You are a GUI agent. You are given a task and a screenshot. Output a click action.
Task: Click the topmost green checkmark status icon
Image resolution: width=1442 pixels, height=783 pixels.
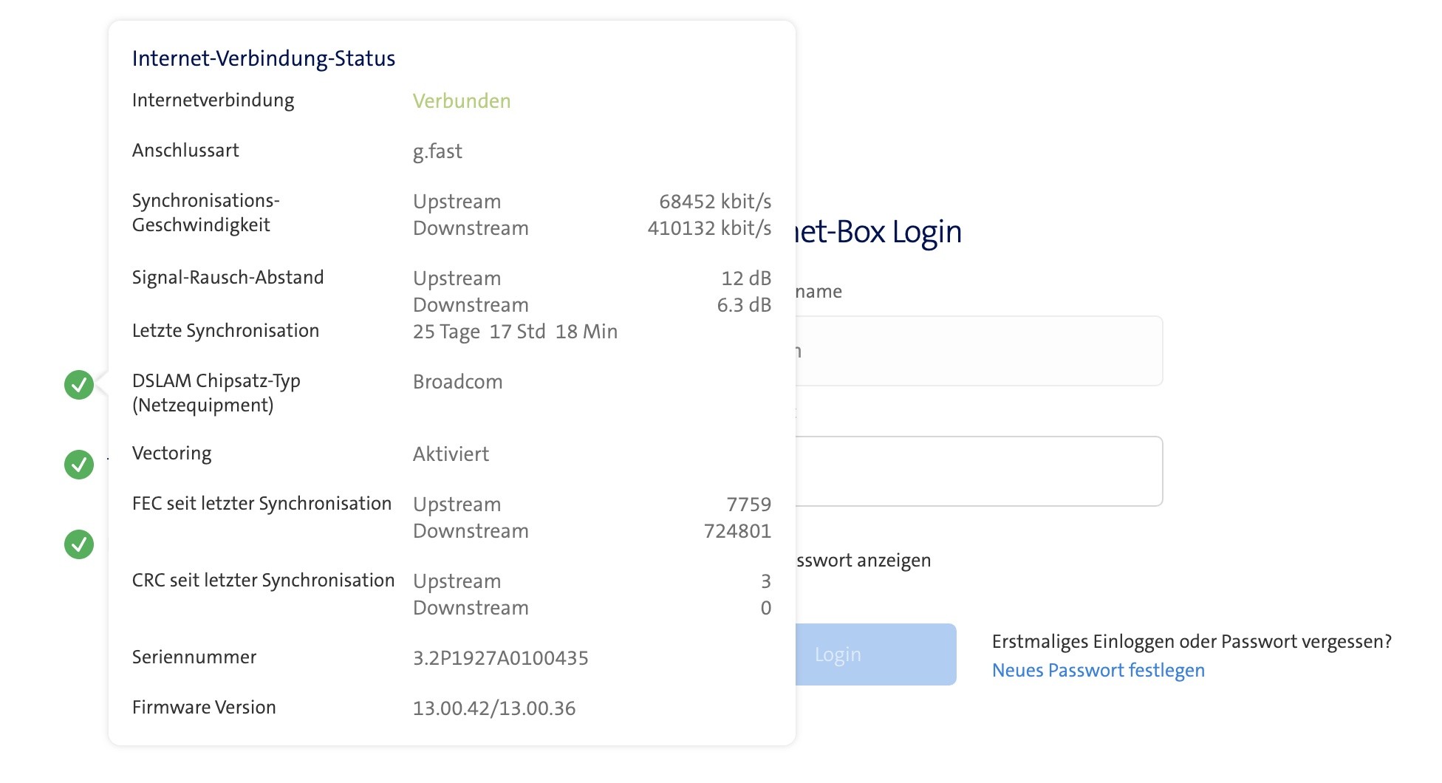click(x=79, y=385)
